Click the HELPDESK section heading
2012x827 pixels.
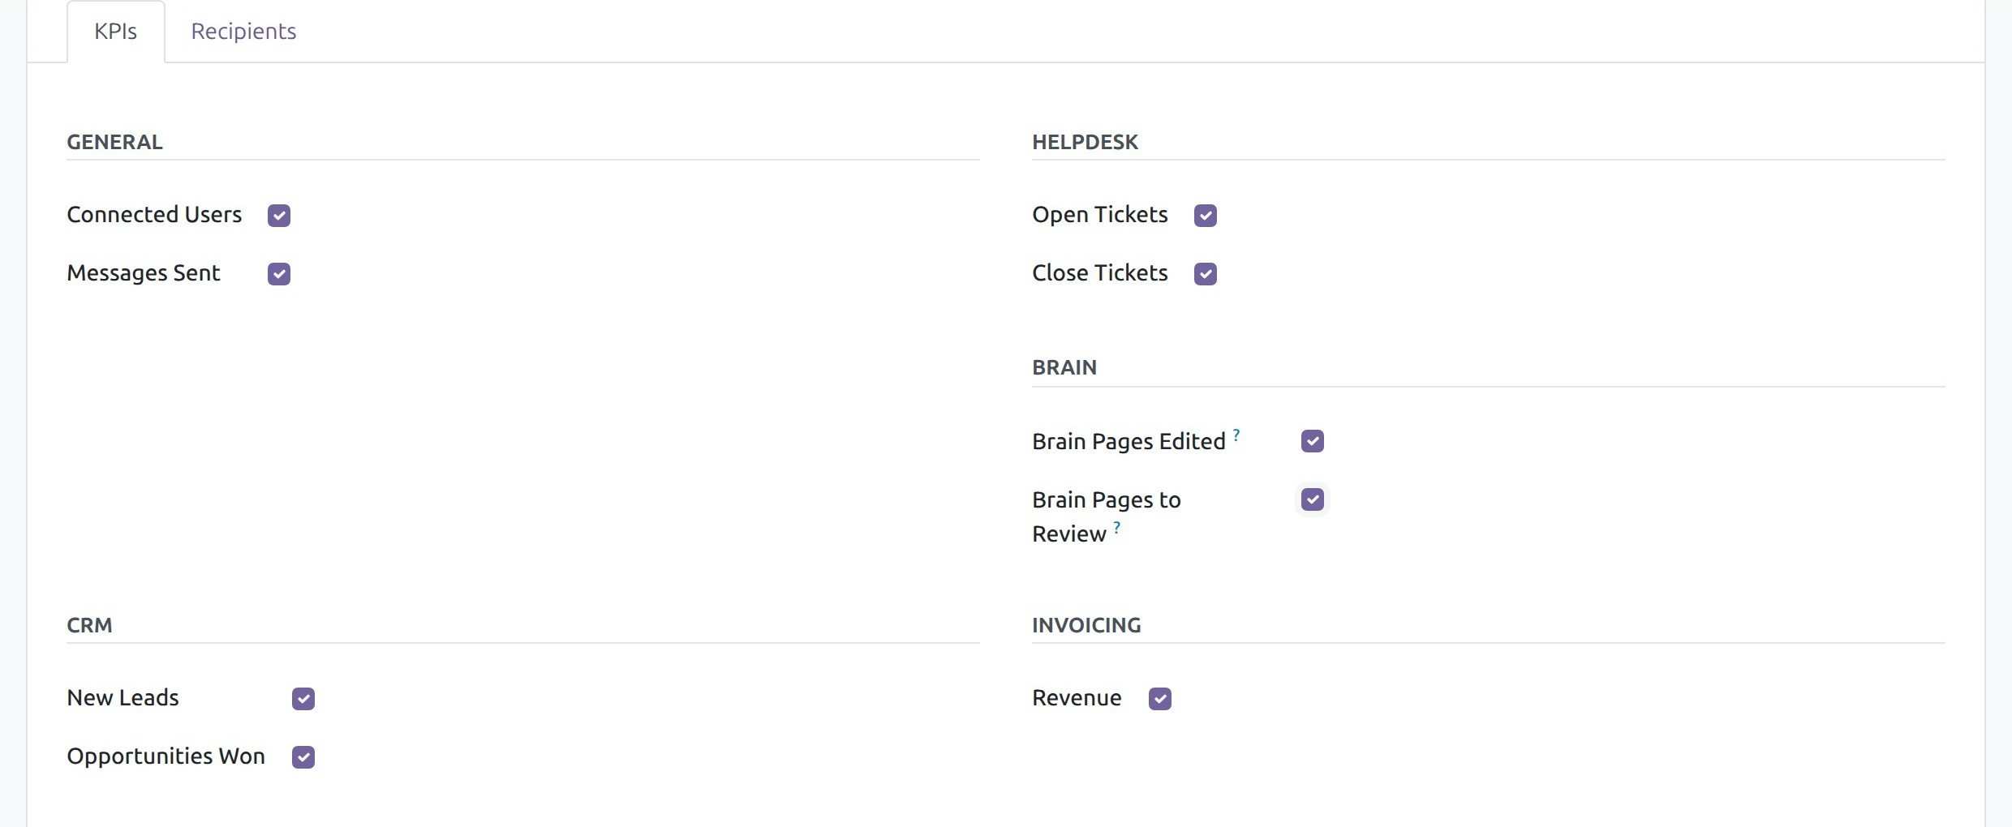[x=1085, y=142]
